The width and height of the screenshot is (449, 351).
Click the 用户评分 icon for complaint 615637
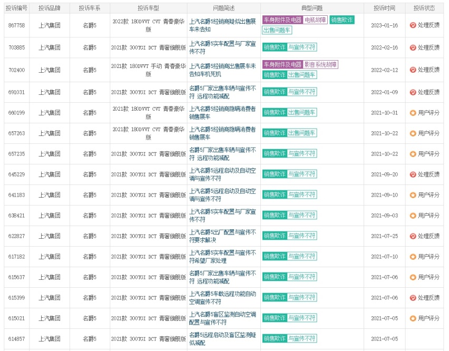tap(413, 277)
